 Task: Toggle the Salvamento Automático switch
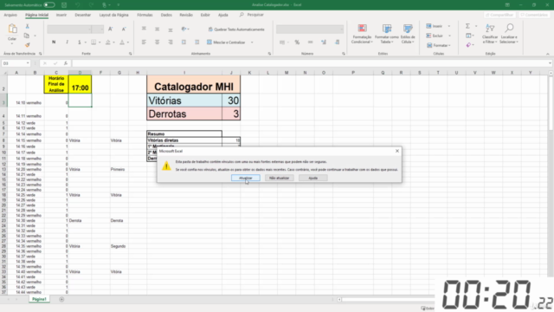point(49,5)
